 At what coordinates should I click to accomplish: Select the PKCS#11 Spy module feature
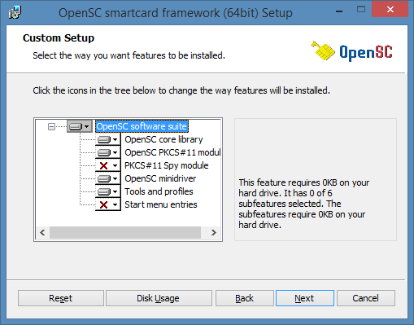(167, 165)
